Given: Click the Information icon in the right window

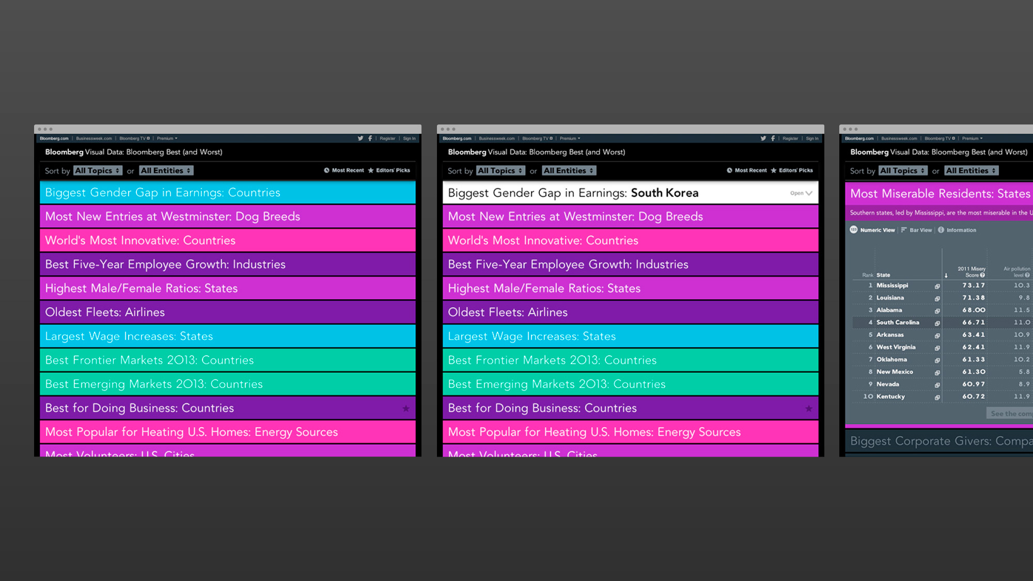Looking at the screenshot, I should (x=941, y=230).
